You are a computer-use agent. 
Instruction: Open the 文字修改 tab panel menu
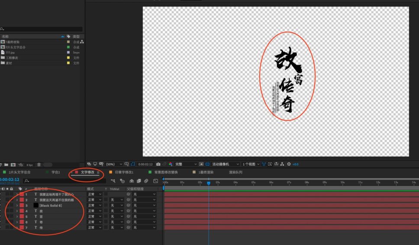98,173
